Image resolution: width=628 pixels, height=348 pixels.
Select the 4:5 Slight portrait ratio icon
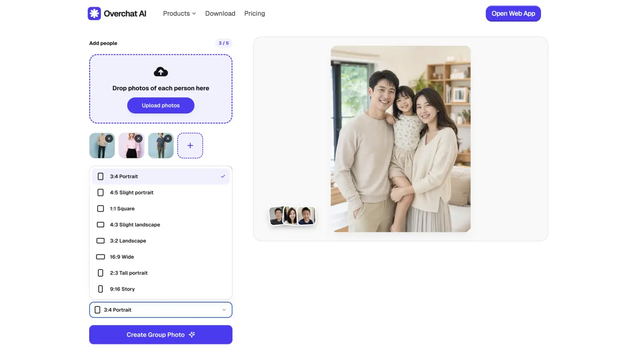point(100,192)
